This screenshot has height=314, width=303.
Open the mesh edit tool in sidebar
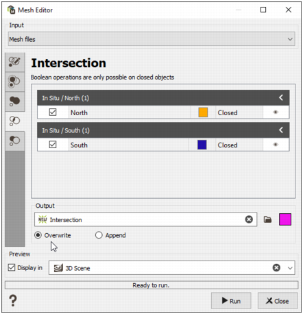pyautogui.click(x=15, y=62)
